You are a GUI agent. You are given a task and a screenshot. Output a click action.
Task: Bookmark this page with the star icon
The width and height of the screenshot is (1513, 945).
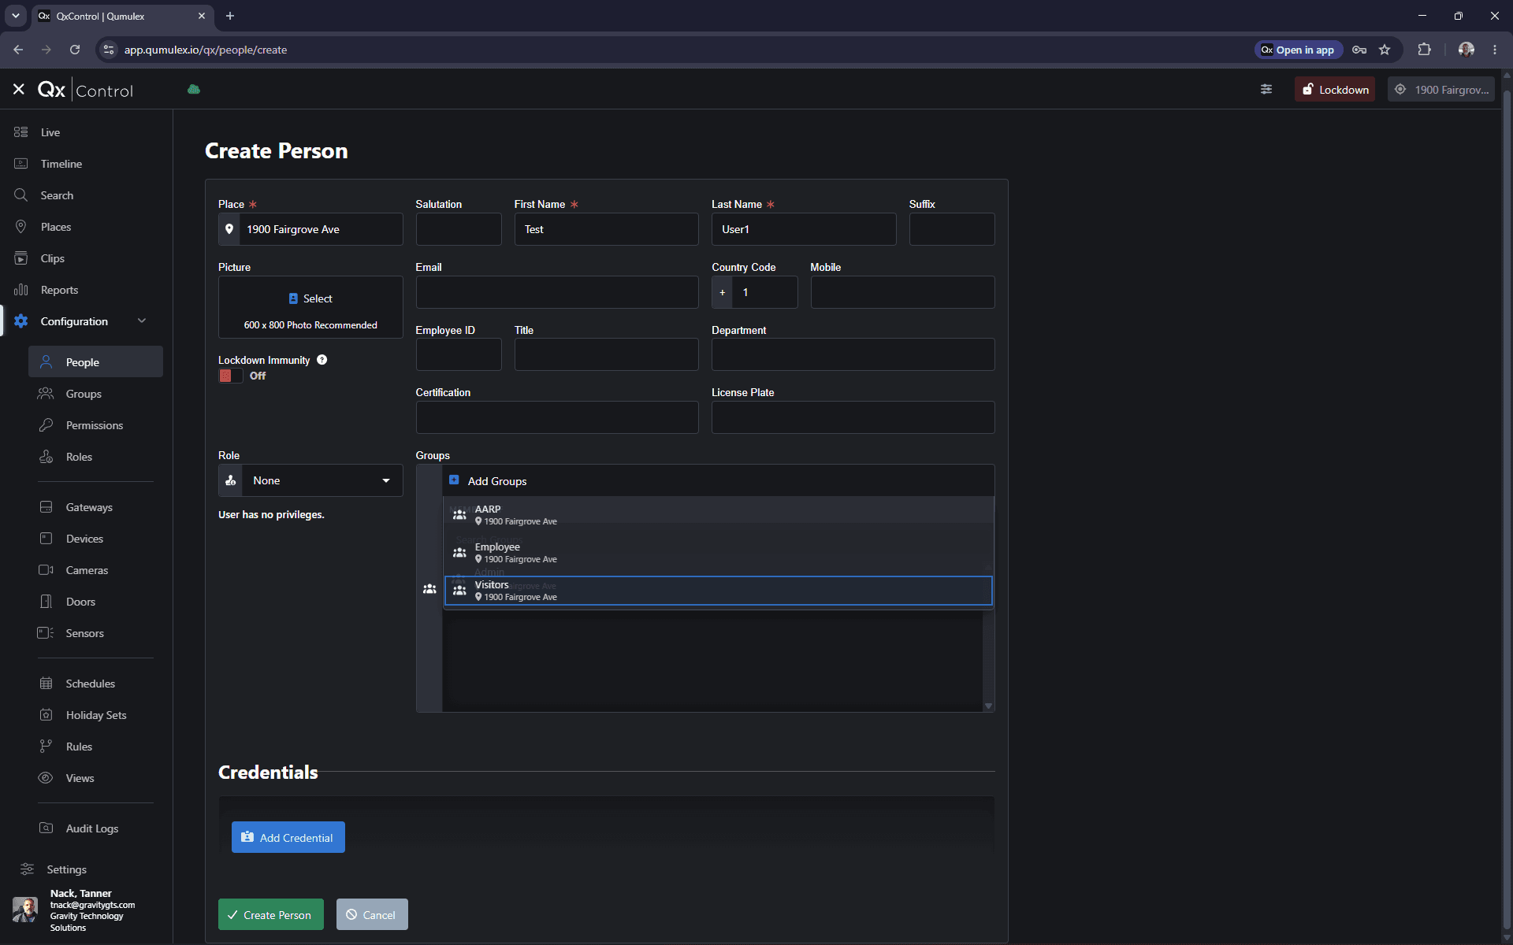click(x=1385, y=50)
